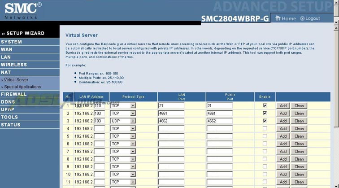339x188 pixels.
Task: Change UDP protocol dropdown in row 3
Action: (123, 121)
